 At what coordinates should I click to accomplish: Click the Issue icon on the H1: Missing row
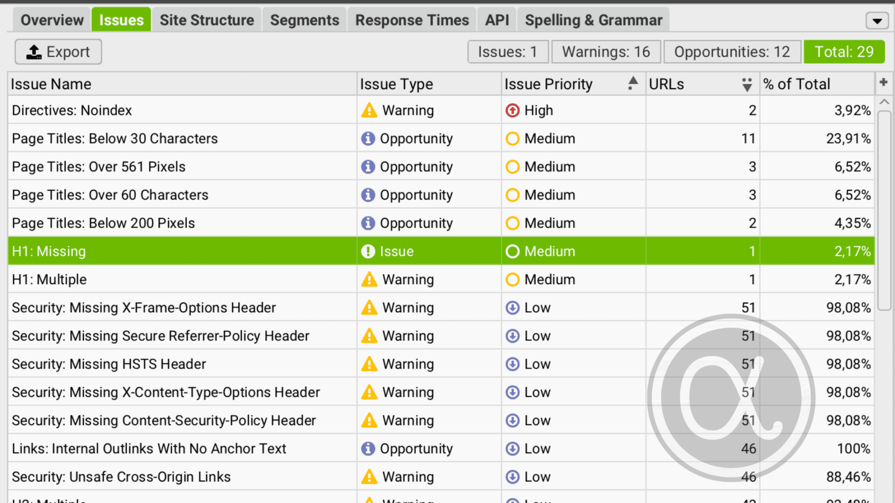368,251
